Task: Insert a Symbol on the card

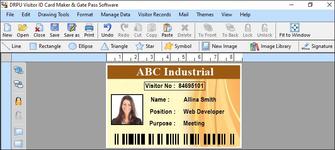Action: coord(178,46)
